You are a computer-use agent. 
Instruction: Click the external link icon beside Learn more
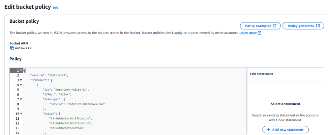pos(260,33)
